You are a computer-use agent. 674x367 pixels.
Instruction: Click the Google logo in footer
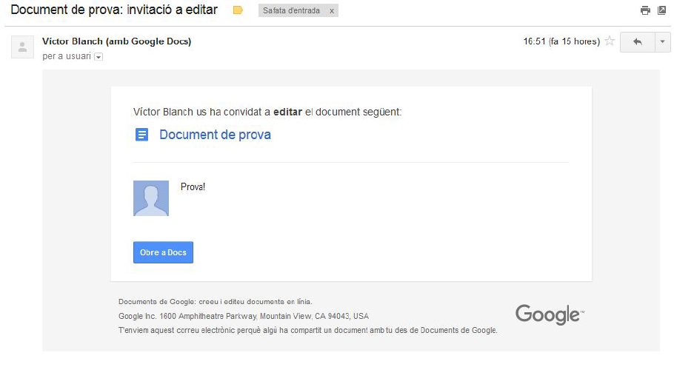tap(549, 314)
